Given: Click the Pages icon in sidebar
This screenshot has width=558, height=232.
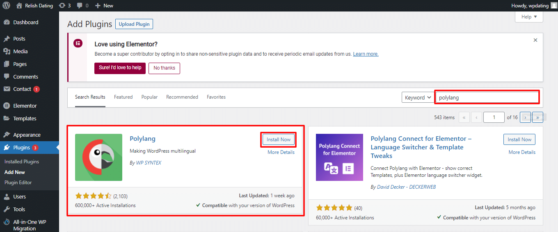Looking at the screenshot, I should (7, 64).
